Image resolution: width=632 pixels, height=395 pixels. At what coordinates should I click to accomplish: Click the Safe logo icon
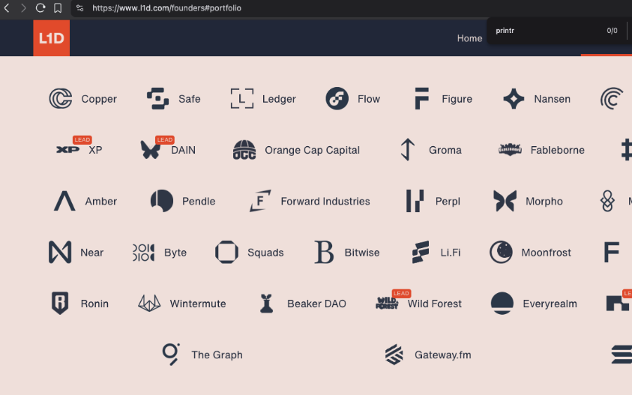[157, 99]
